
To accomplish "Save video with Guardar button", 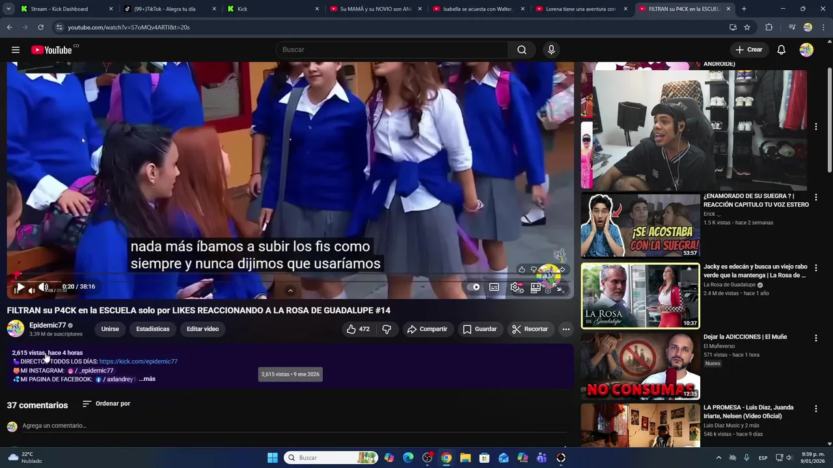I will 480,329.
